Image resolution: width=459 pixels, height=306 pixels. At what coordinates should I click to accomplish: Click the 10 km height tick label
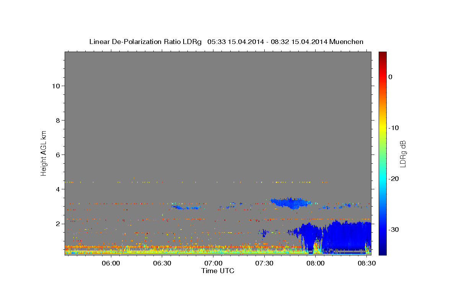(55, 86)
